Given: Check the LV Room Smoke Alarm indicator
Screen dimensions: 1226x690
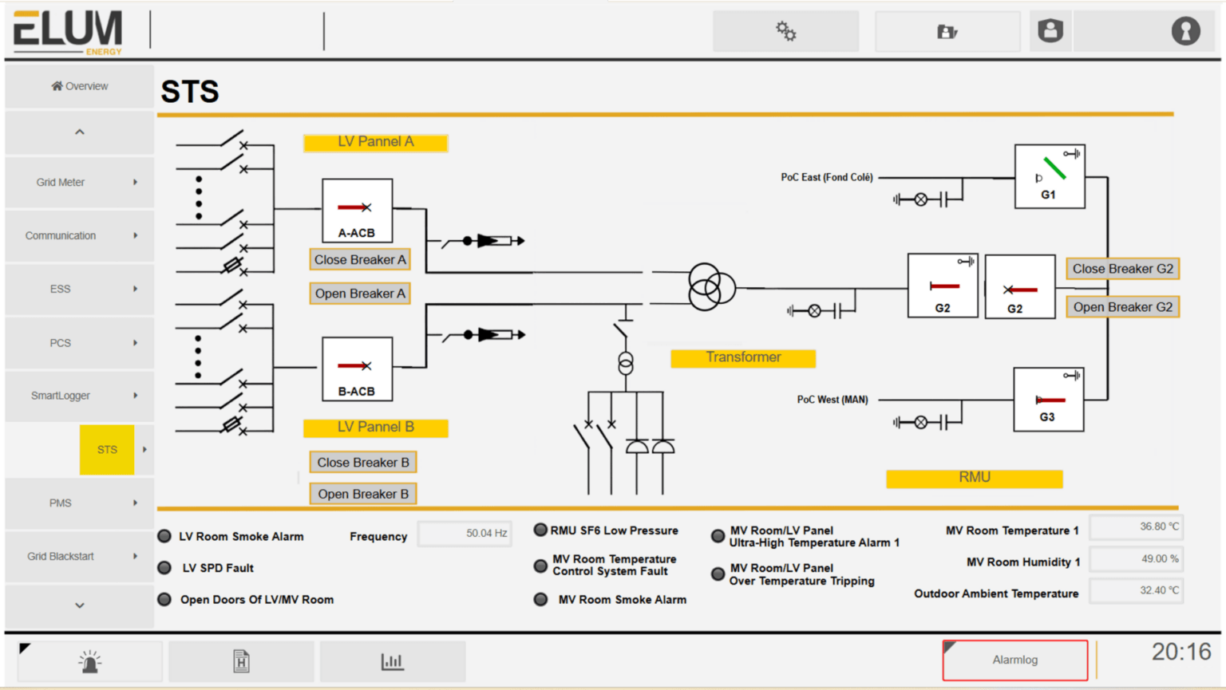Looking at the screenshot, I should click(x=165, y=536).
